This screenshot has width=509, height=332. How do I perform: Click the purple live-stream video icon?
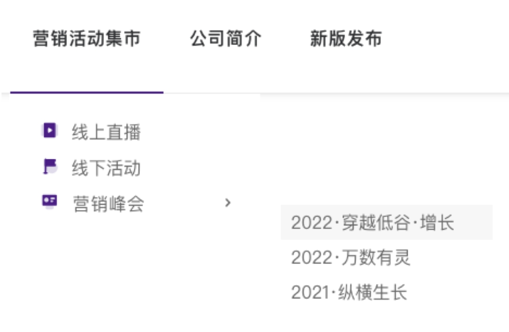click(x=49, y=131)
